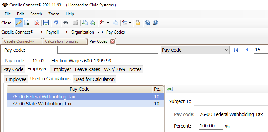Select the Used for Calculation tab
Screen dimensions: 268x132
click(94, 79)
